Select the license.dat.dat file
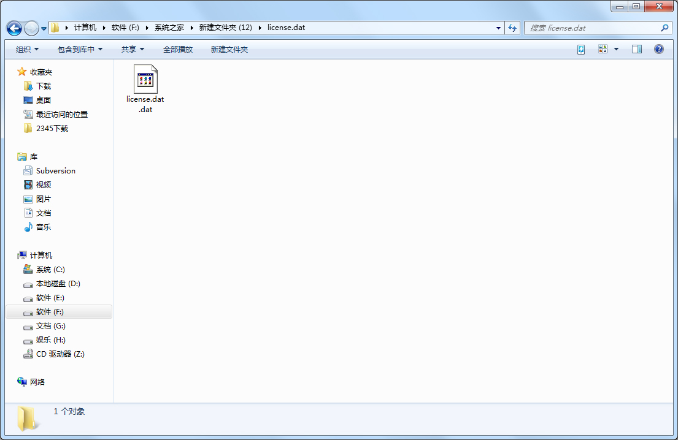Screen dimensions: 678x440 (145, 89)
